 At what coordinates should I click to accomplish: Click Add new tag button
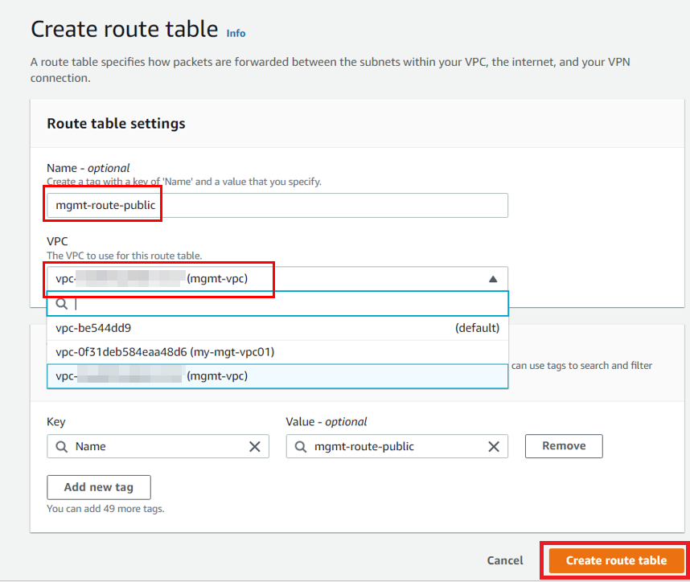pyautogui.click(x=99, y=487)
